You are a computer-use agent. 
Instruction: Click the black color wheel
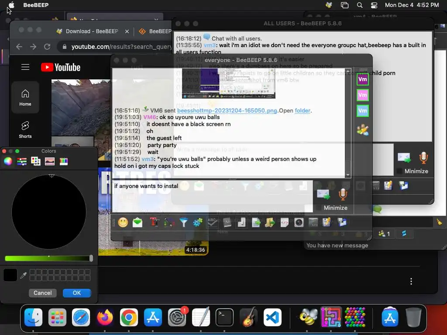(x=49, y=212)
